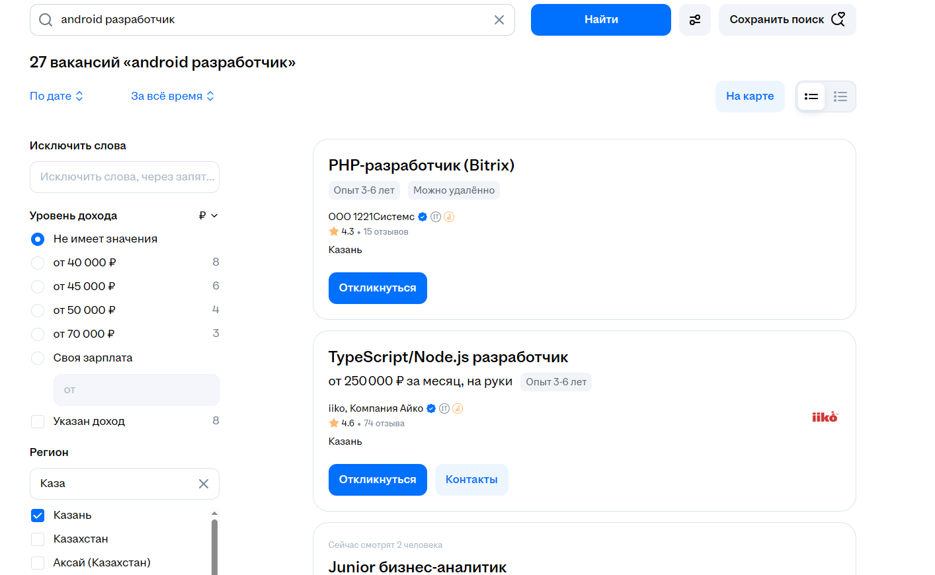
Task: Enable the Указан доход checkbox
Action: pos(38,422)
